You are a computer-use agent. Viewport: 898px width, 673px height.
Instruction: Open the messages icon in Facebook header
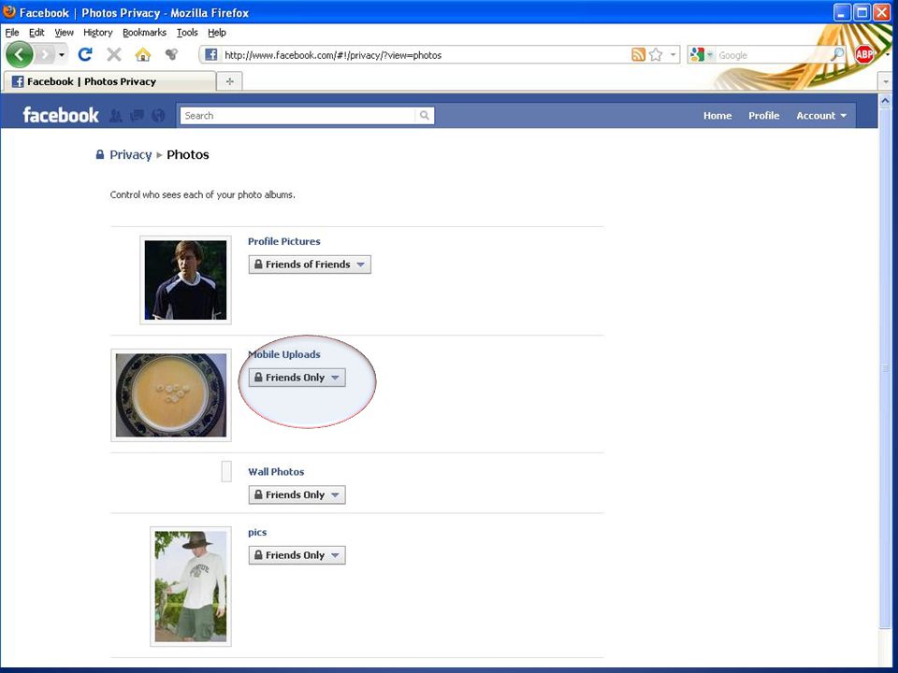tap(137, 116)
